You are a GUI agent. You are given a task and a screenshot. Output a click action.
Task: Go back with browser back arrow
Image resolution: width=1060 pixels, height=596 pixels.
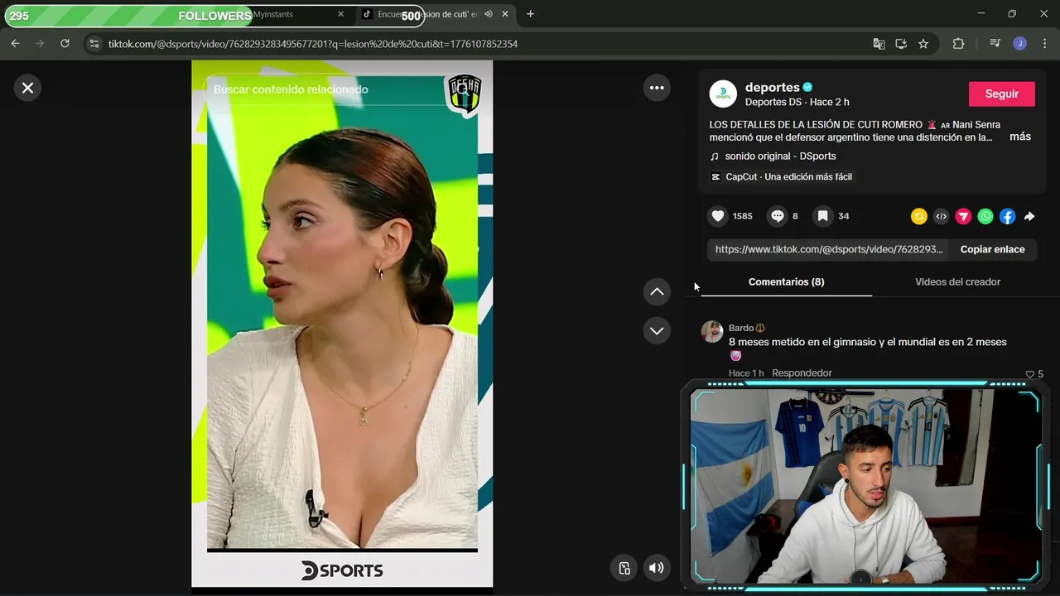click(x=15, y=44)
